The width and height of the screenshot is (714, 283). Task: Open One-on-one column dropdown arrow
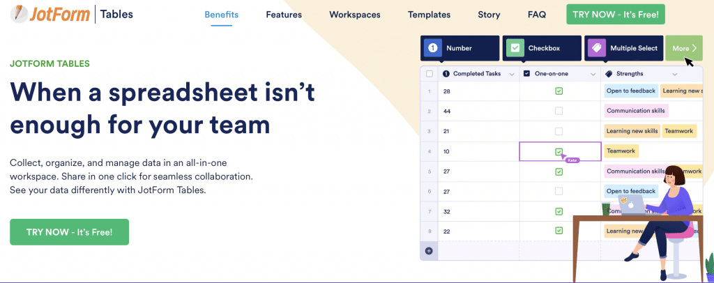pos(593,74)
